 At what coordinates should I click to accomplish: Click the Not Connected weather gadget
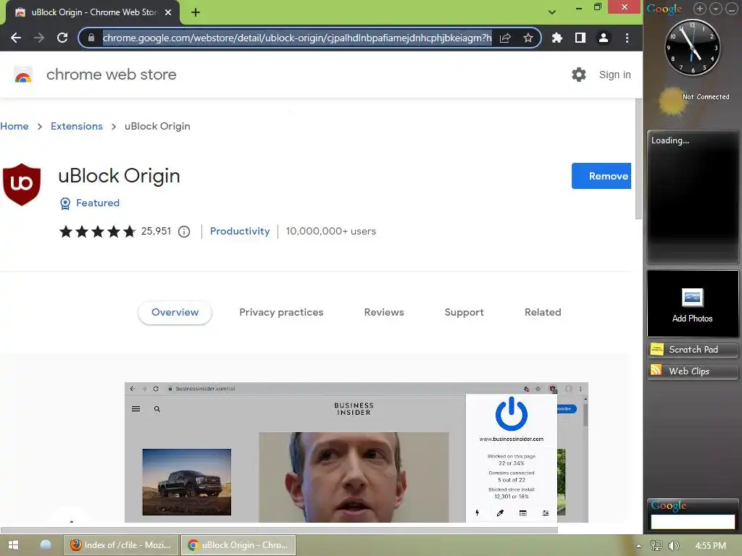tap(693, 100)
